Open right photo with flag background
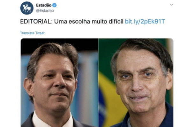 pos(136,83)
